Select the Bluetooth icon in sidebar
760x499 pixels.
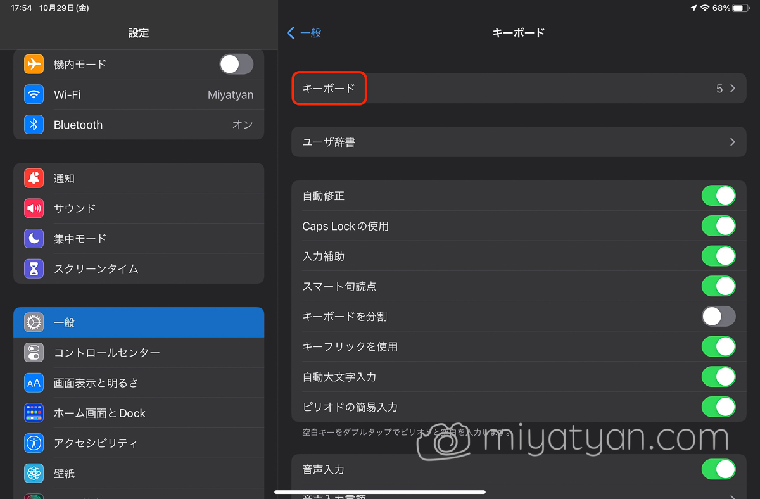click(34, 125)
